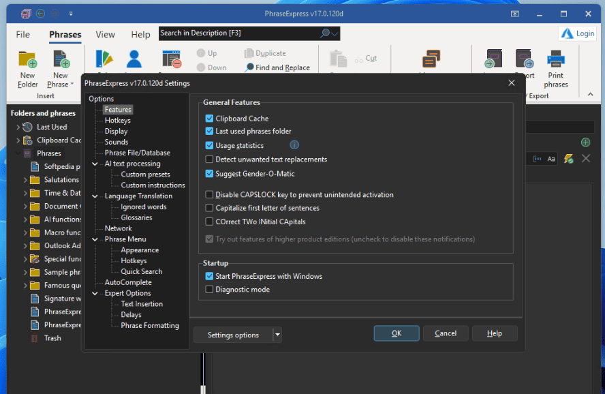Collapse Phrase Menu tree node
Image resolution: width=605 pixels, height=394 pixels.
(x=95, y=240)
